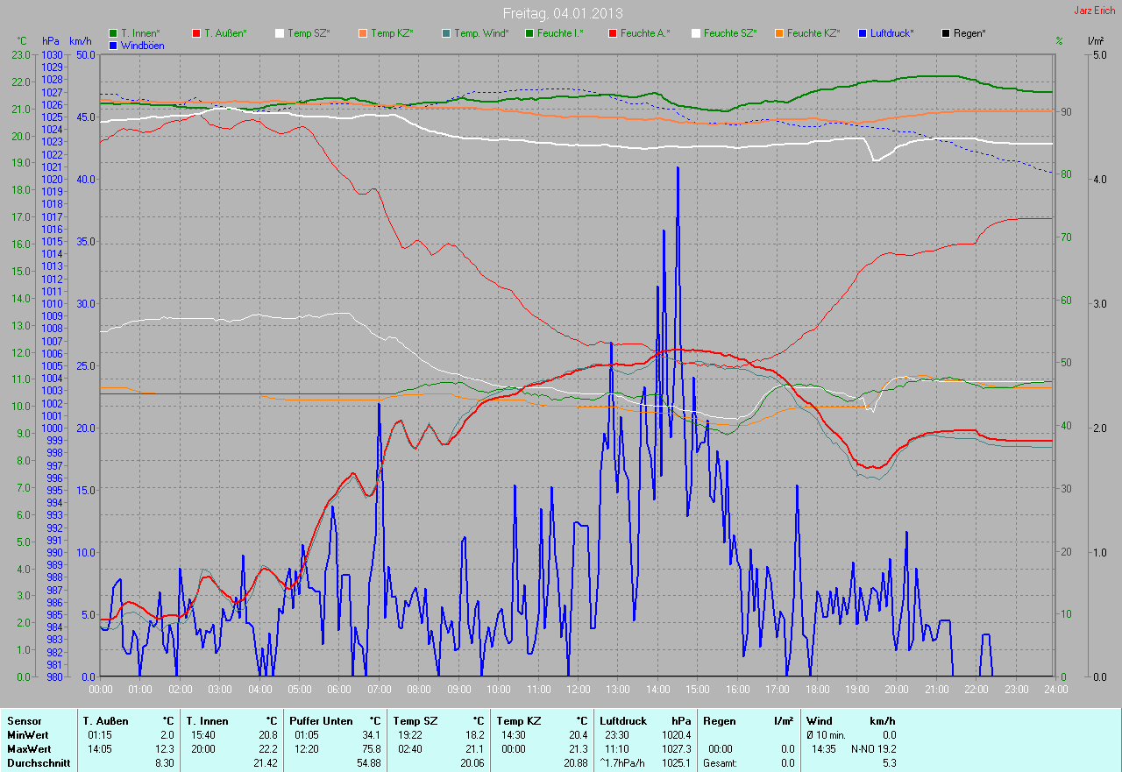The width and height of the screenshot is (1122, 772).
Task: Select the Feuchte A.* legend label
Action: [x=645, y=33]
